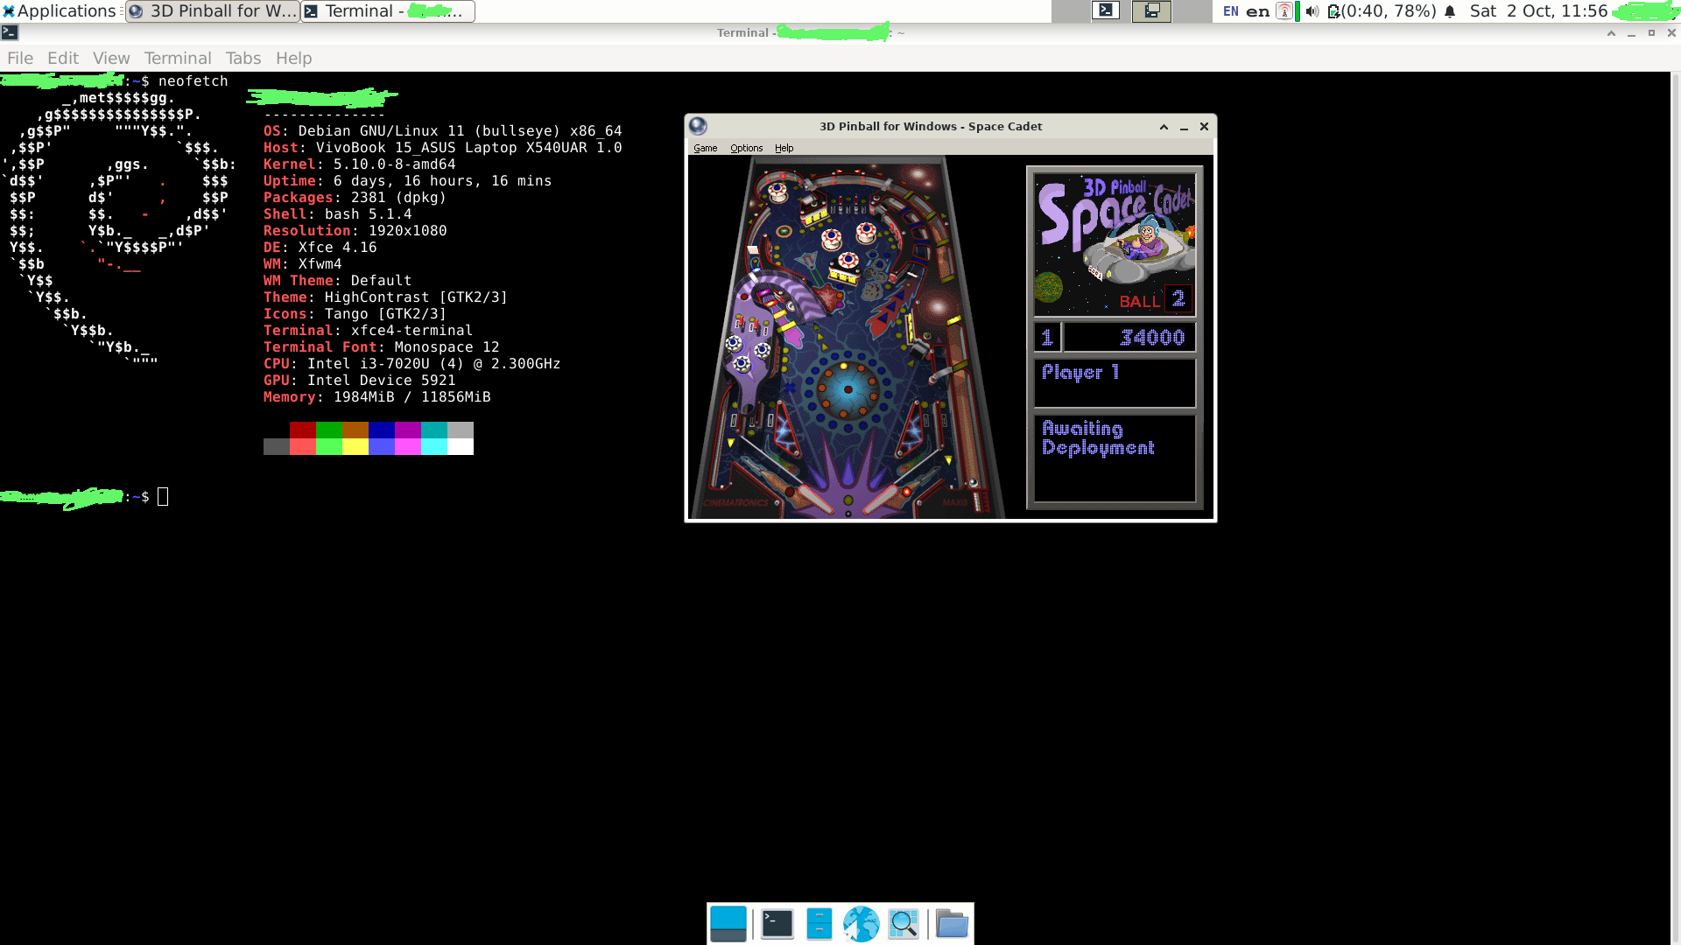1681x945 pixels.
Task: Open the Help menu in 3D Pinball
Action: (784, 148)
